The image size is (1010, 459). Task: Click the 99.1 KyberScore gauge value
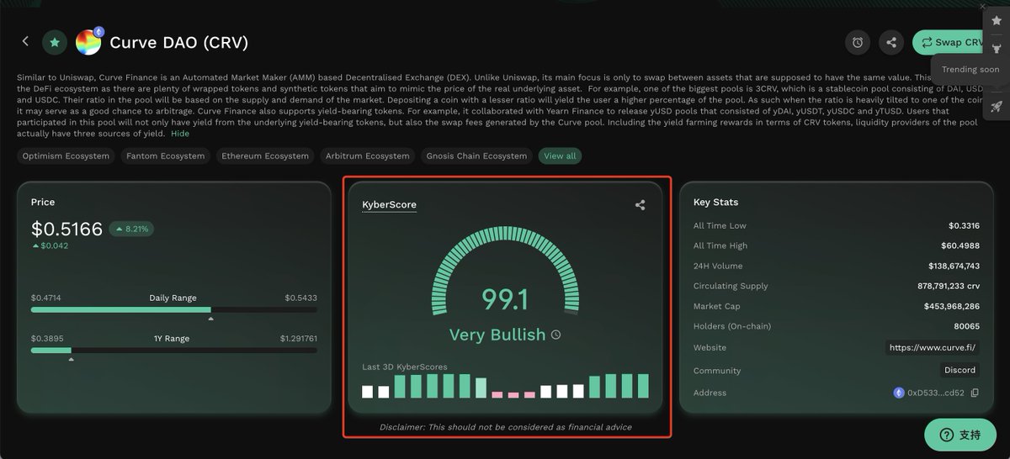coord(506,298)
